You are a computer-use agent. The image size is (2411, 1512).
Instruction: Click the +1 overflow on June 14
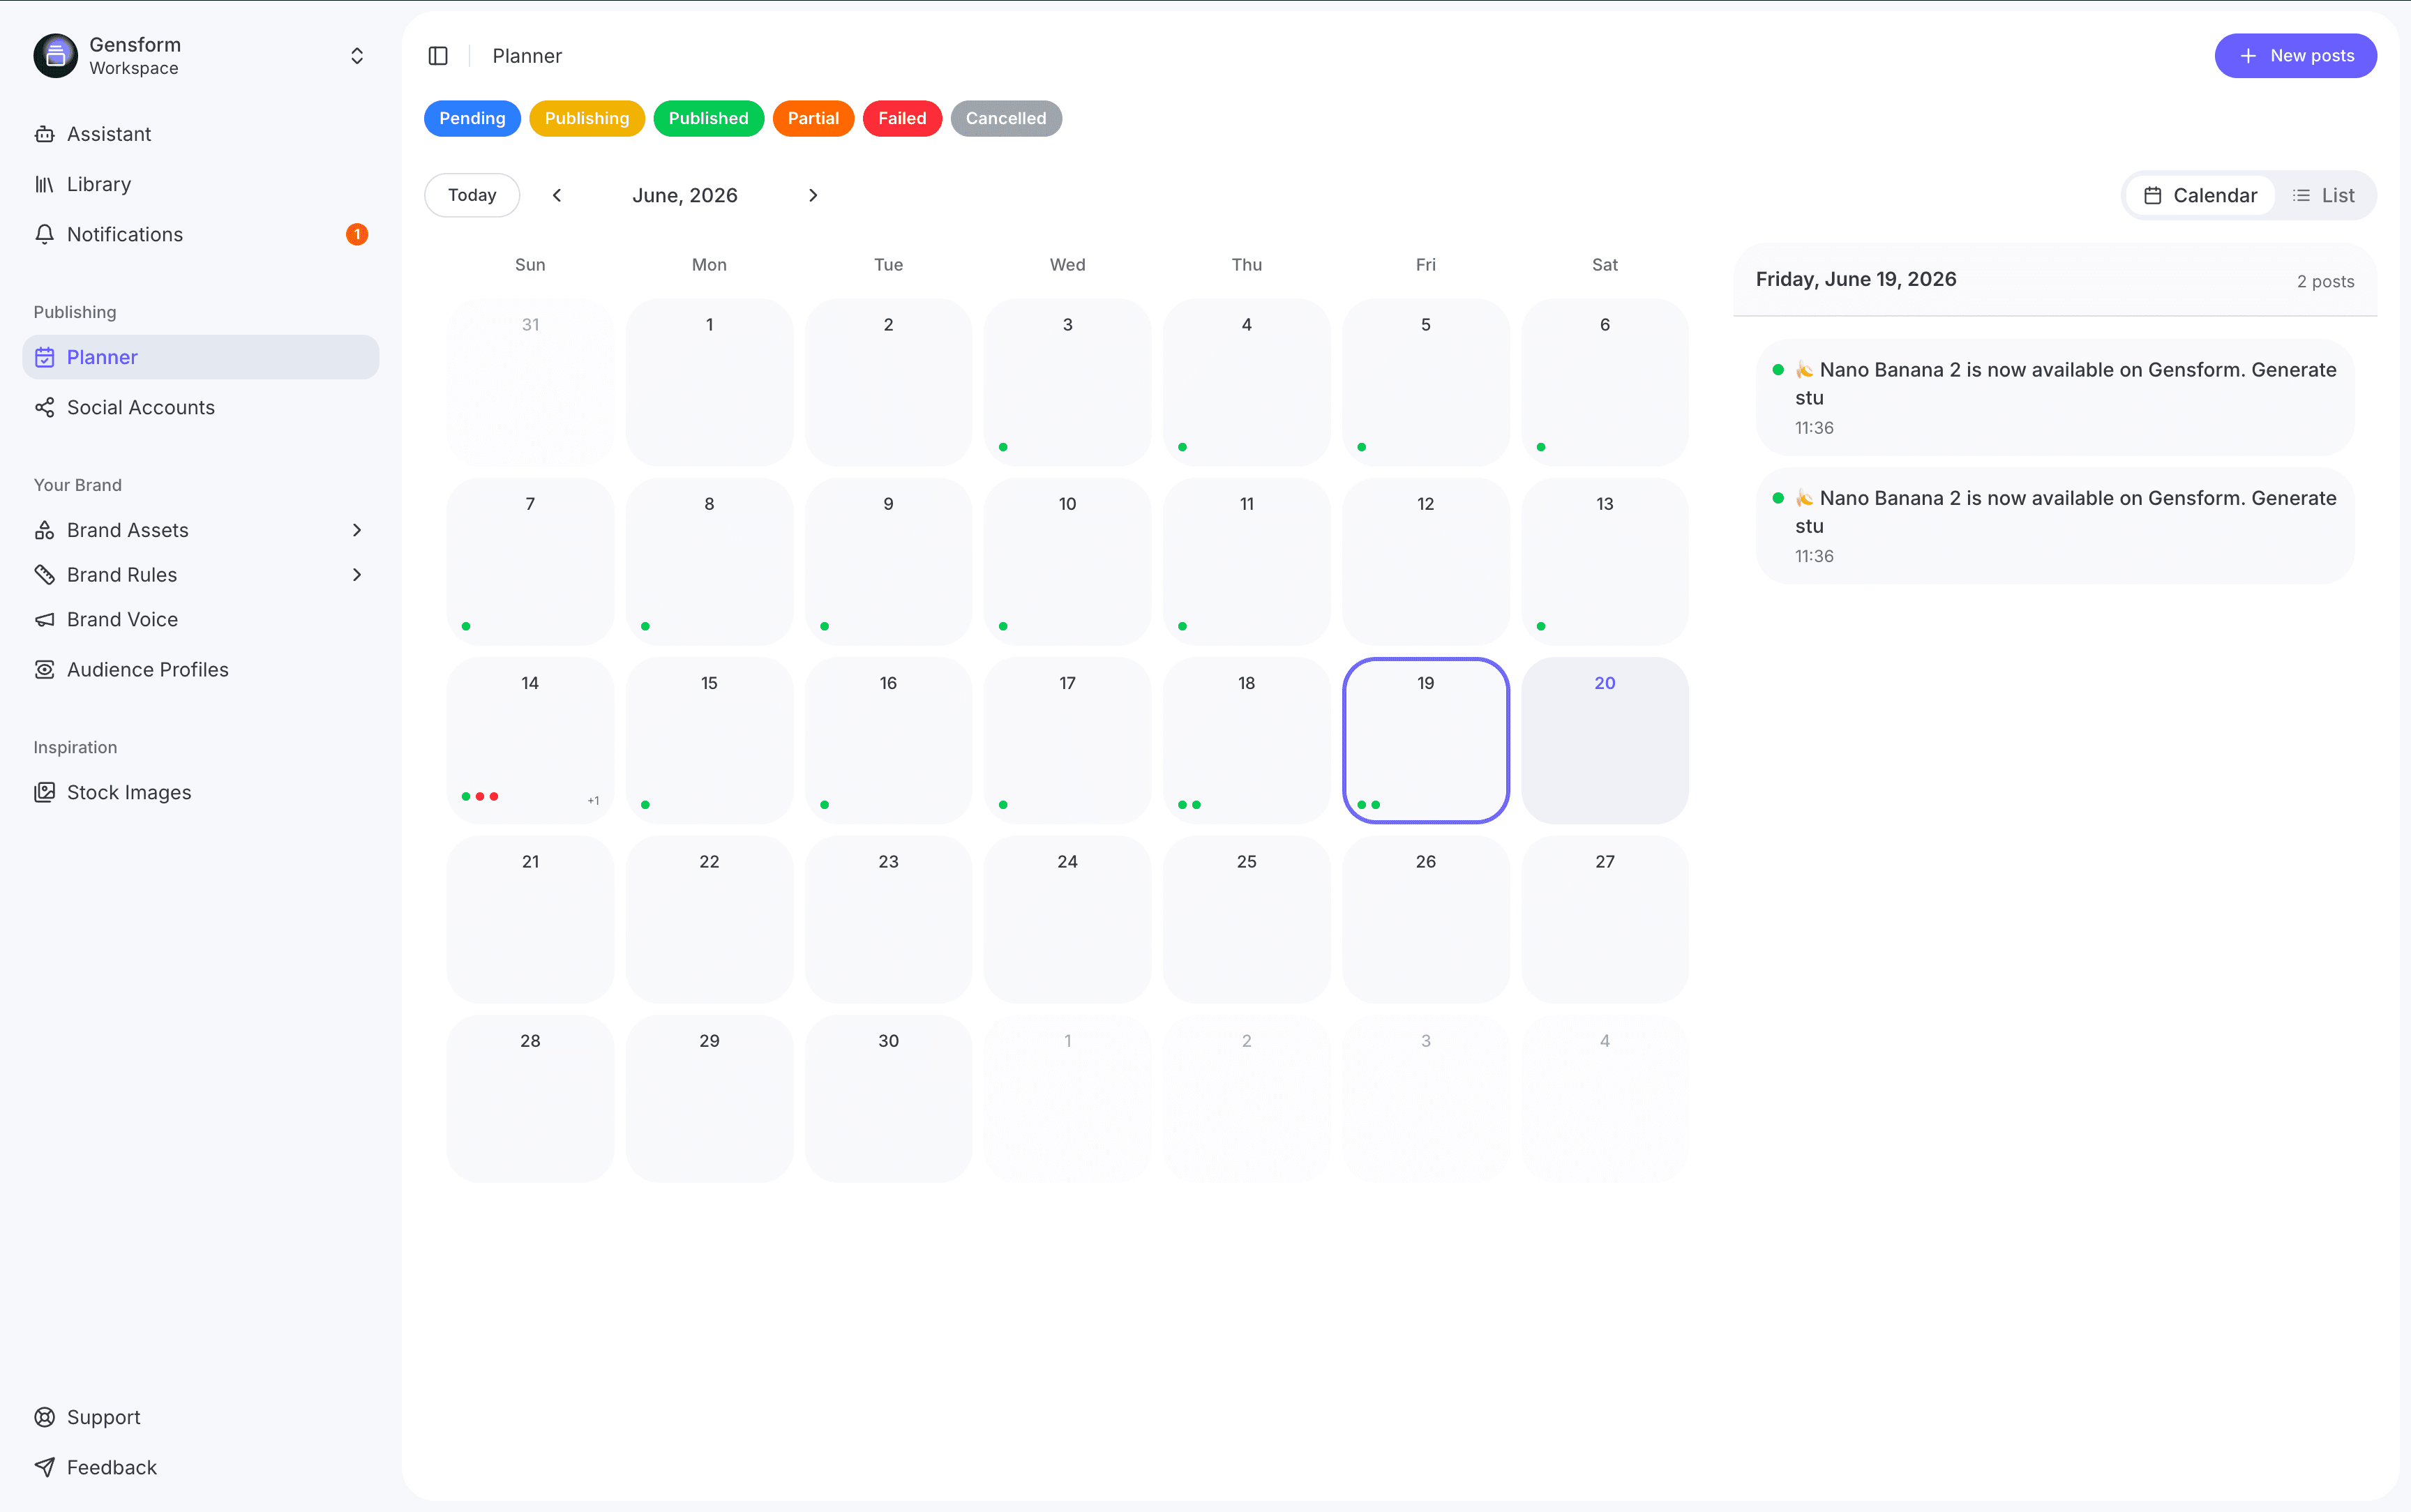593,800
